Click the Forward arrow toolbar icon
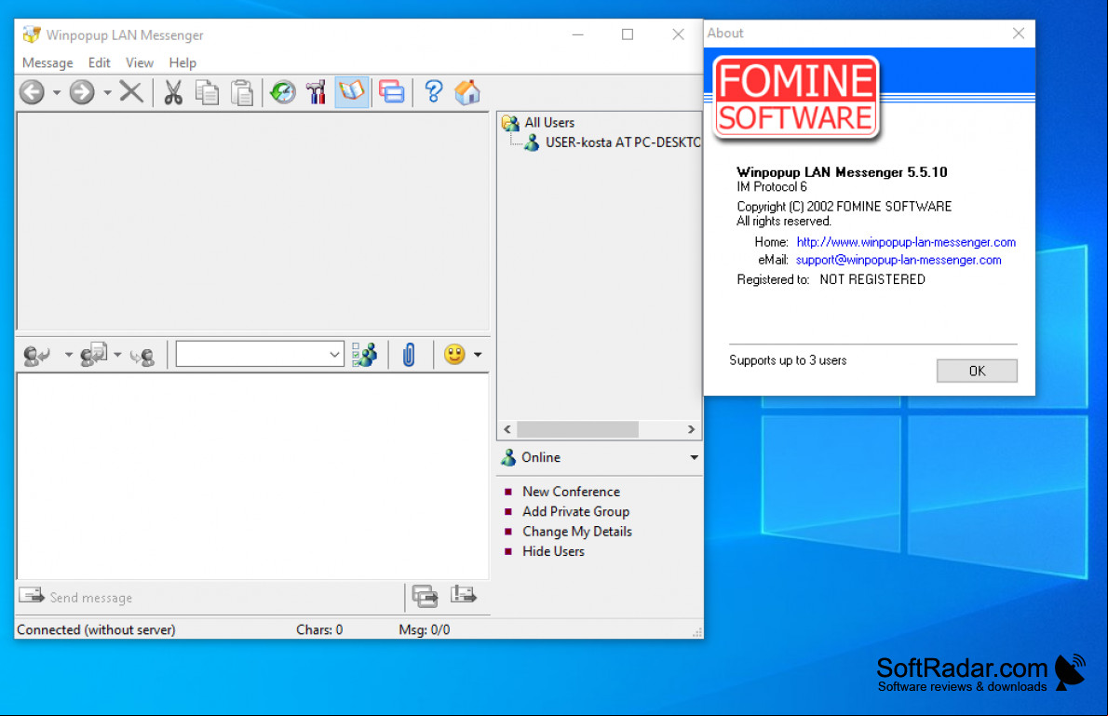 click(x=82, y=92)
